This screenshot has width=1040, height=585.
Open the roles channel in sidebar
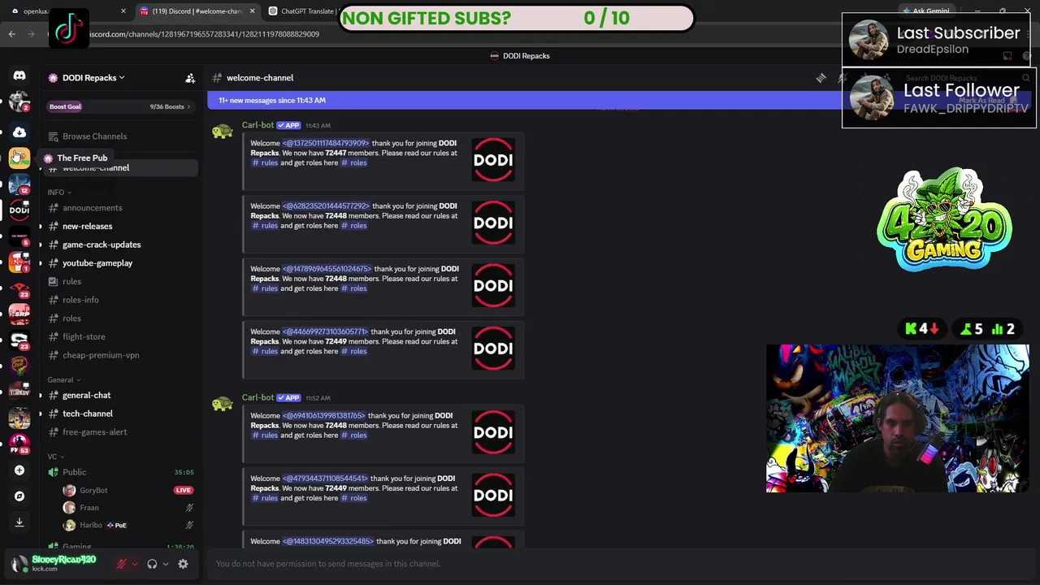(120, 318)
